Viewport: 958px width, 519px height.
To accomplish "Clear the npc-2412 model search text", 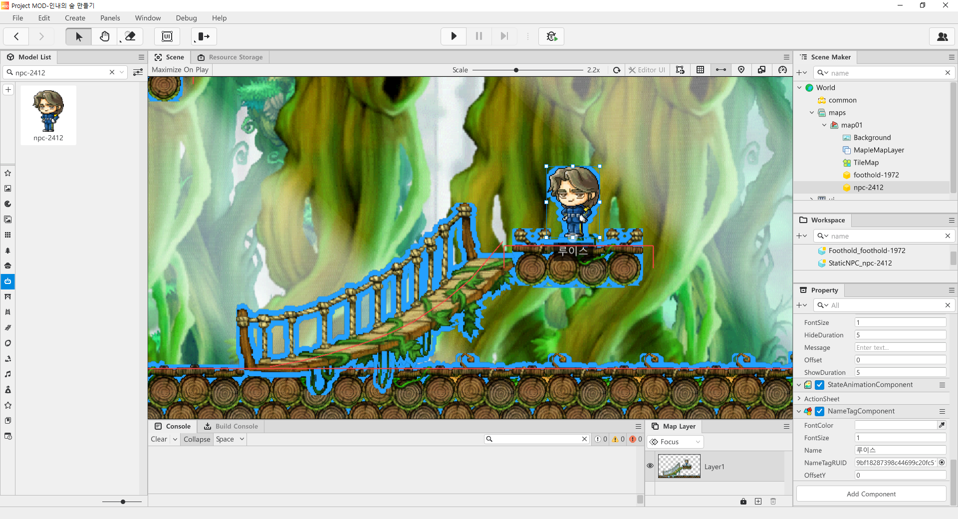I will 112,72.
